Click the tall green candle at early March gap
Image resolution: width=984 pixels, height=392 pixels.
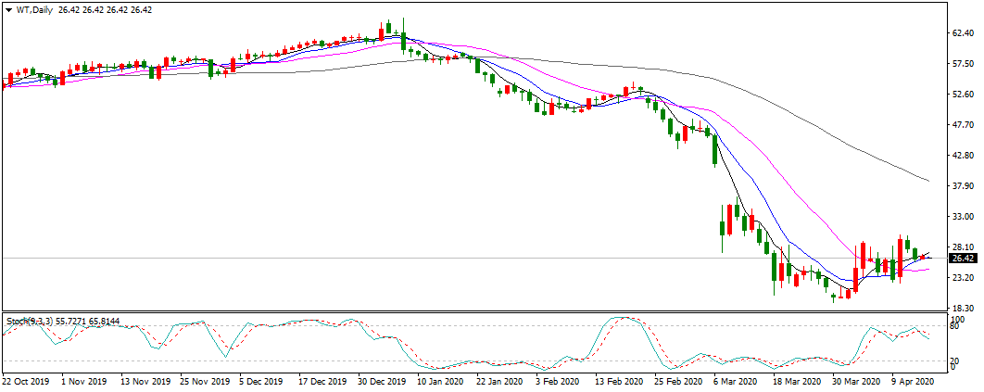coord(723,228)
